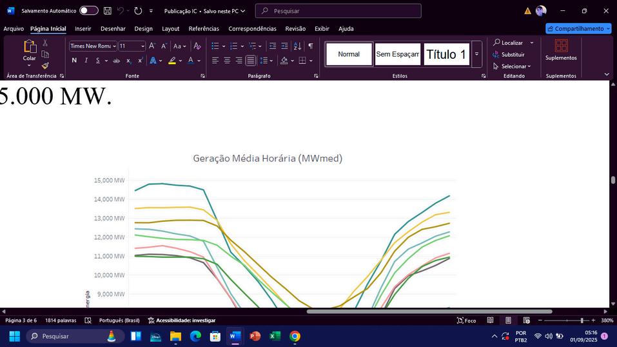Image resolution: width=617 pixels, height=347 pixels.
Task: Select the Sem Espaçamento style
Action: [397, 54]
